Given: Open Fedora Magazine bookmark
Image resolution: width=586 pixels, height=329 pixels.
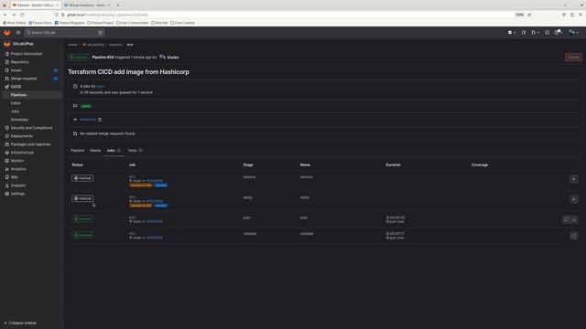Looking at the screenshot, I should point(70,23).
